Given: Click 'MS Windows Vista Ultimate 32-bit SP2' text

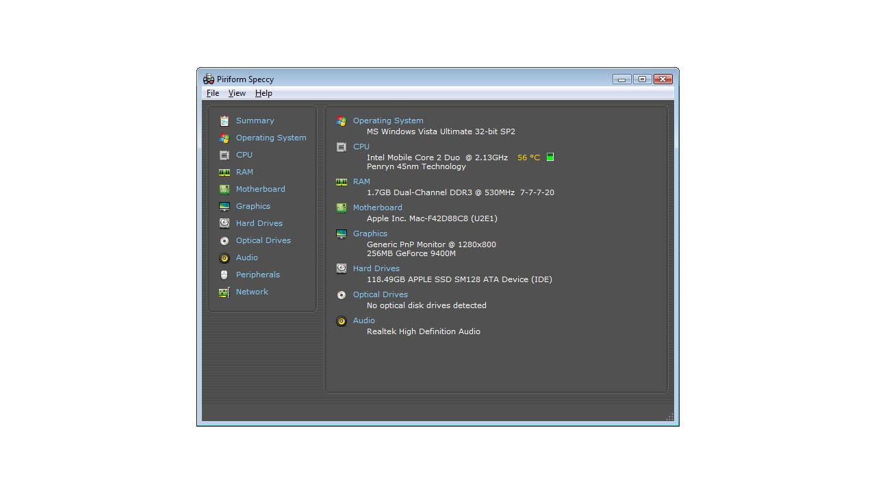Looking at the screenshot, I should pyautogui.click(x=441, y=131).
